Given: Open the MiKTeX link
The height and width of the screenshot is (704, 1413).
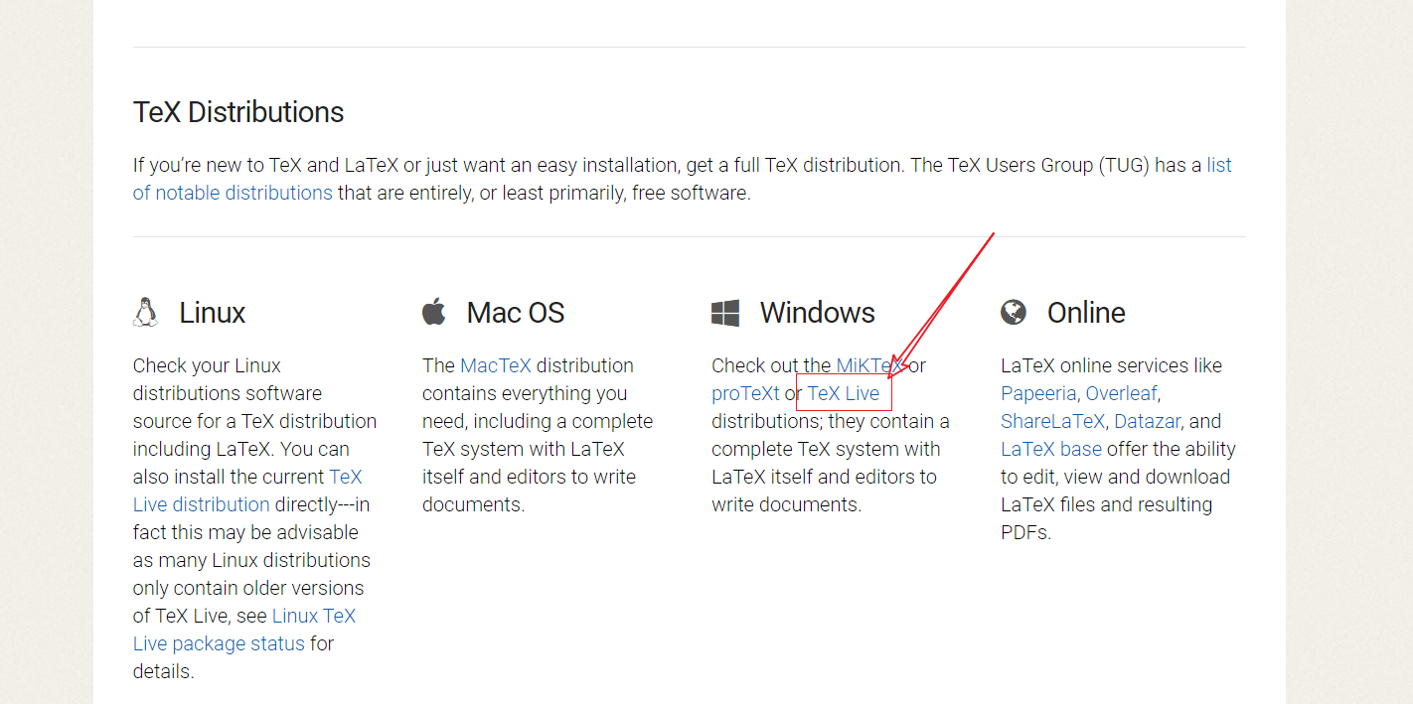Looking at the screenshot, I should 869,365.
